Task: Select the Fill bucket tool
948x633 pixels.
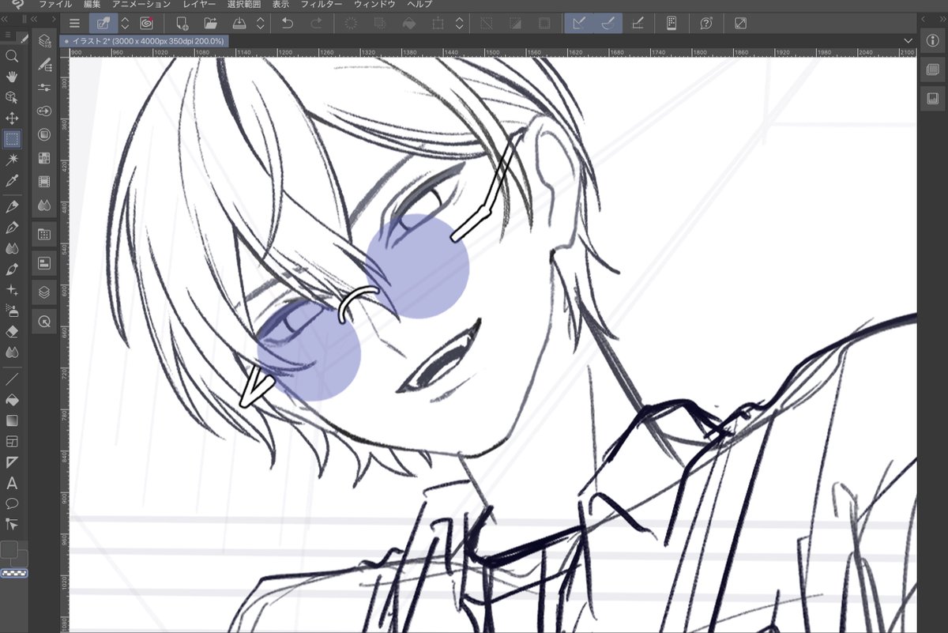Action: (x=13, y=400)
